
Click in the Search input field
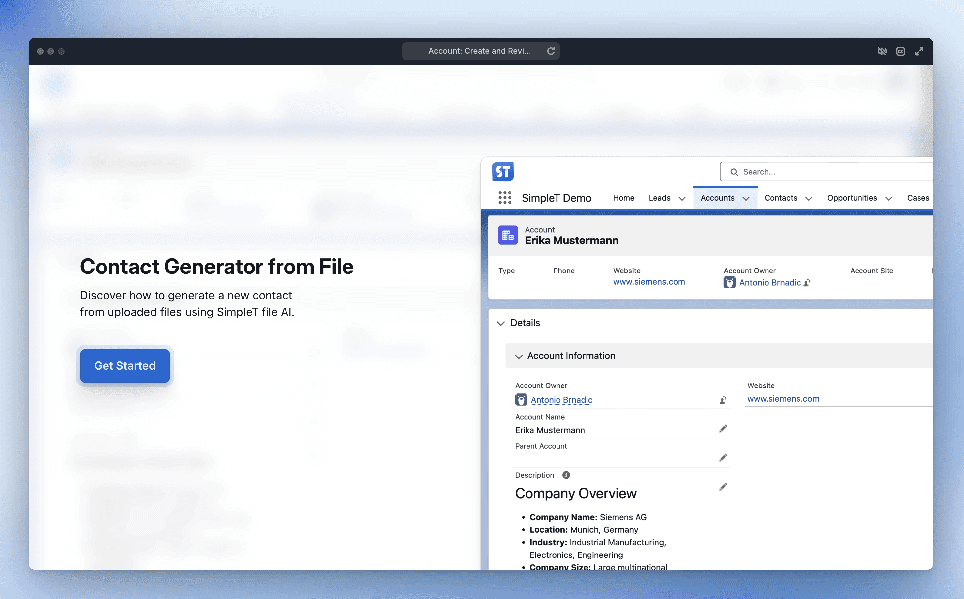click(832, 172)
